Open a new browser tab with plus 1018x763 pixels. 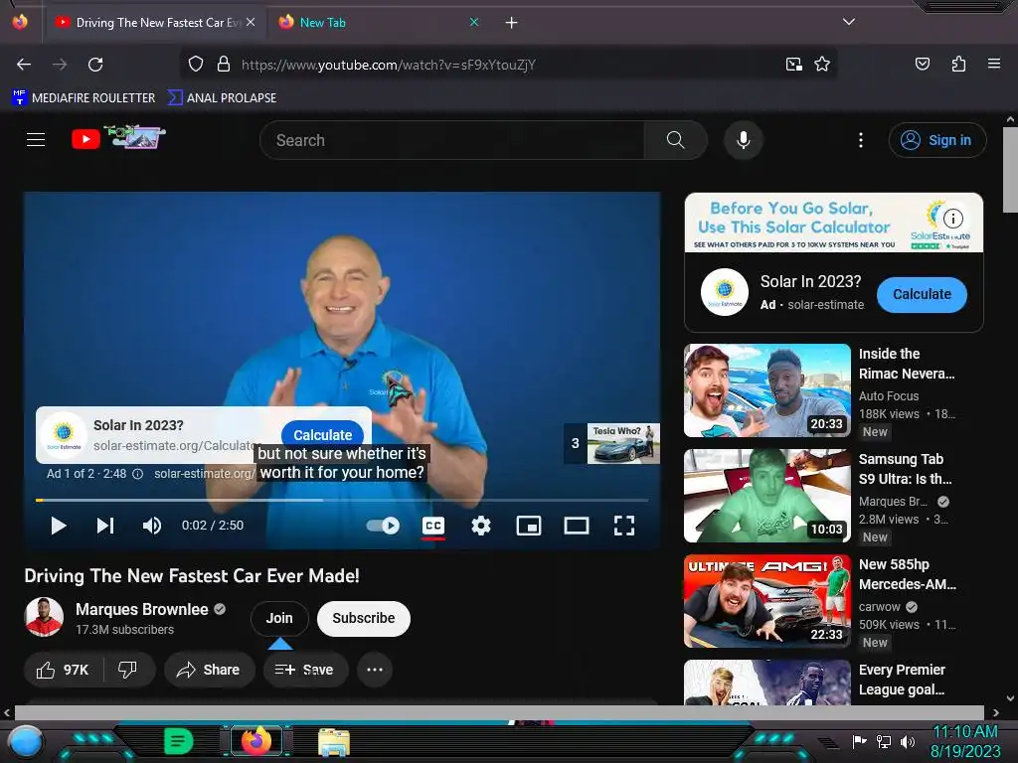point(512,23)
